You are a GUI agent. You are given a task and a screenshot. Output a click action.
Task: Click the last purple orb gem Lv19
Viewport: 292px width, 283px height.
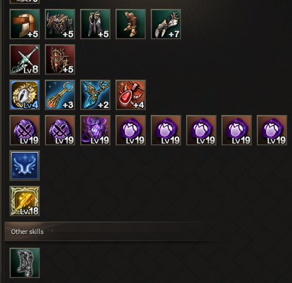click(x=272, y=130)
